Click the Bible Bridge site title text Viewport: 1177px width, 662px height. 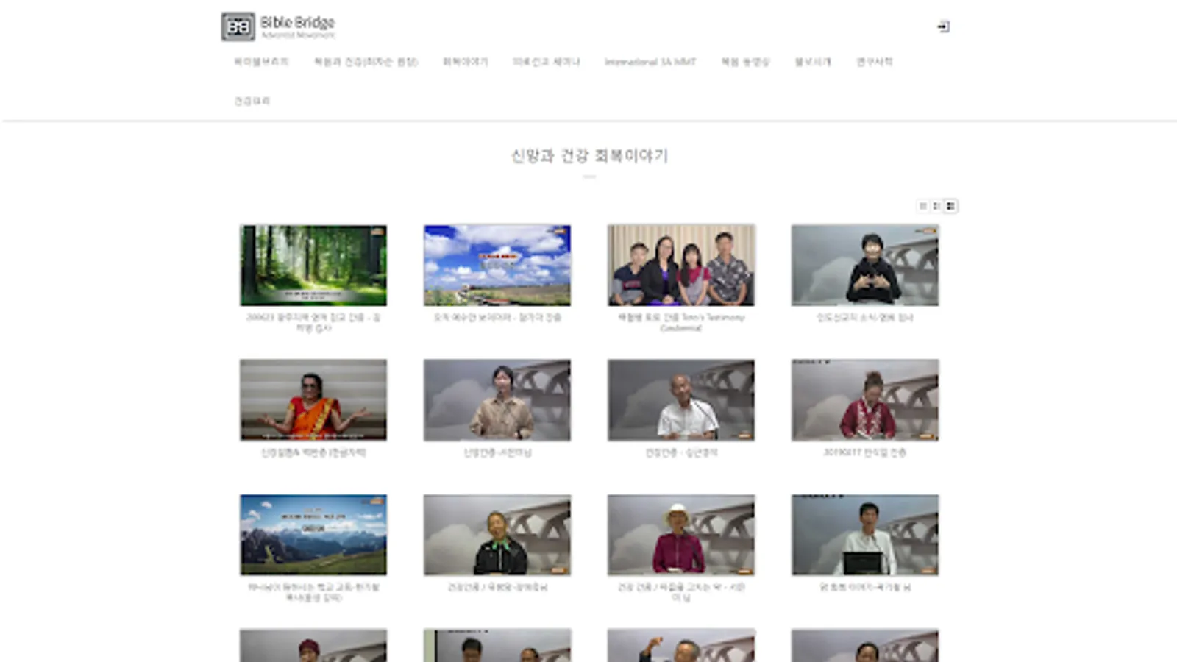(297, 22)
